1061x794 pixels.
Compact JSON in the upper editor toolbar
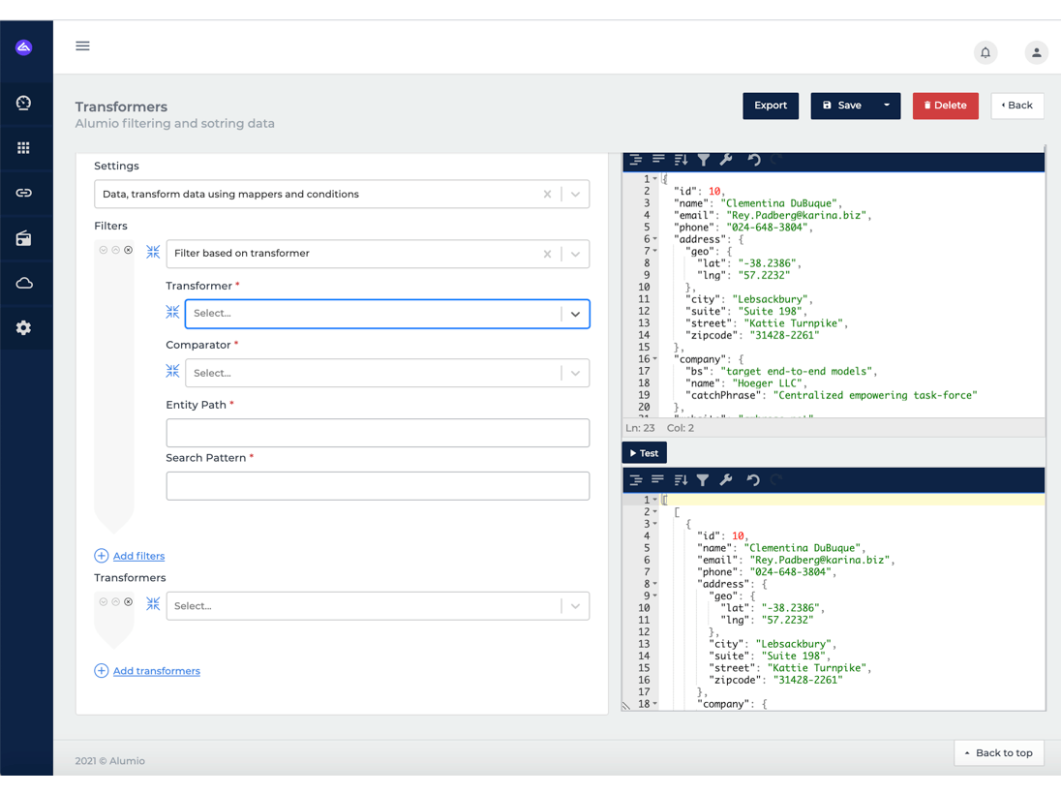657,160
